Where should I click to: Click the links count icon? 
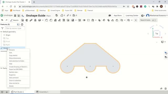[68, 15]
